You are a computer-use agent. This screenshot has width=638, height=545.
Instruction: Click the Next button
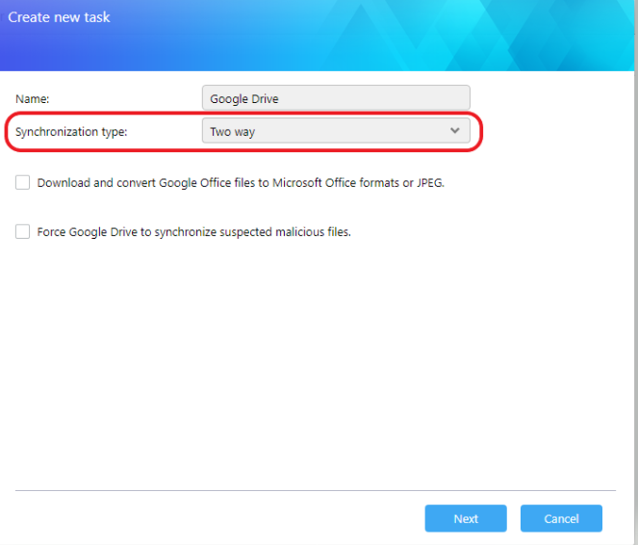[466, 518]
